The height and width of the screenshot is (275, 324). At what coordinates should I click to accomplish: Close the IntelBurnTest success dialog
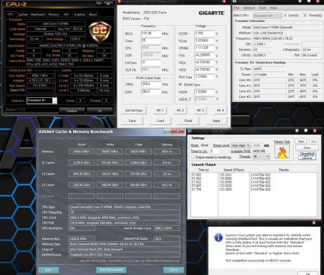pyautogui.click(x=314, y=222)
